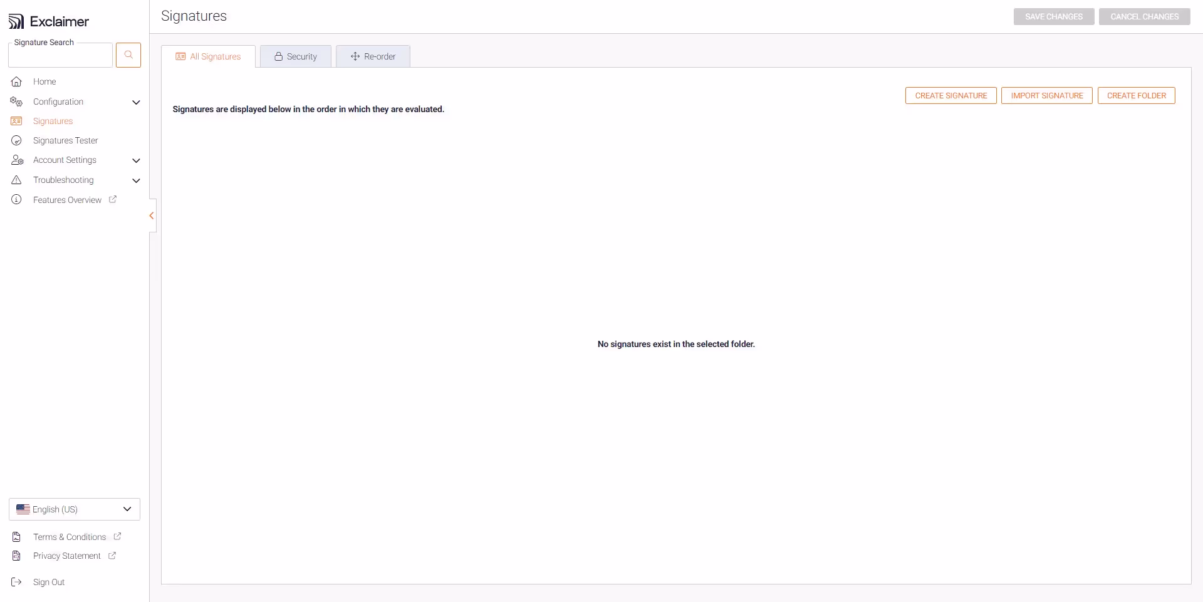Screen dimensions: 1203x602
Task: Click Features Overview external link icon
Action: pyautogui.click(x=113, y=199)
